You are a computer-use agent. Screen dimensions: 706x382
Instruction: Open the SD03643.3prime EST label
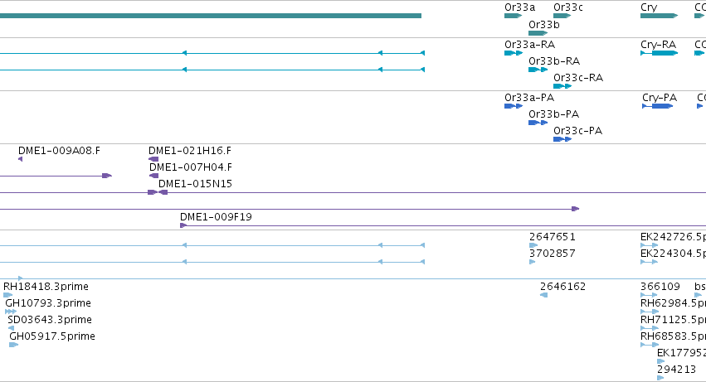click(50, 321)
